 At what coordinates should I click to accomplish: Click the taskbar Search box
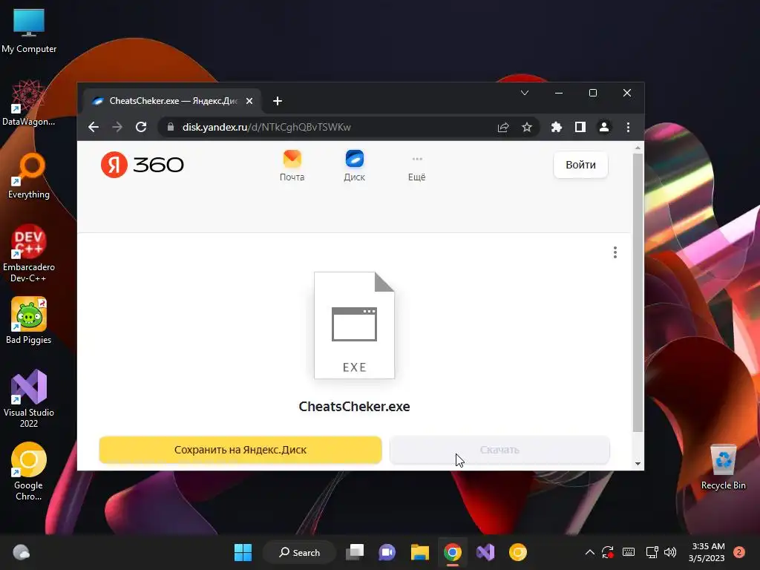[299, 552]
